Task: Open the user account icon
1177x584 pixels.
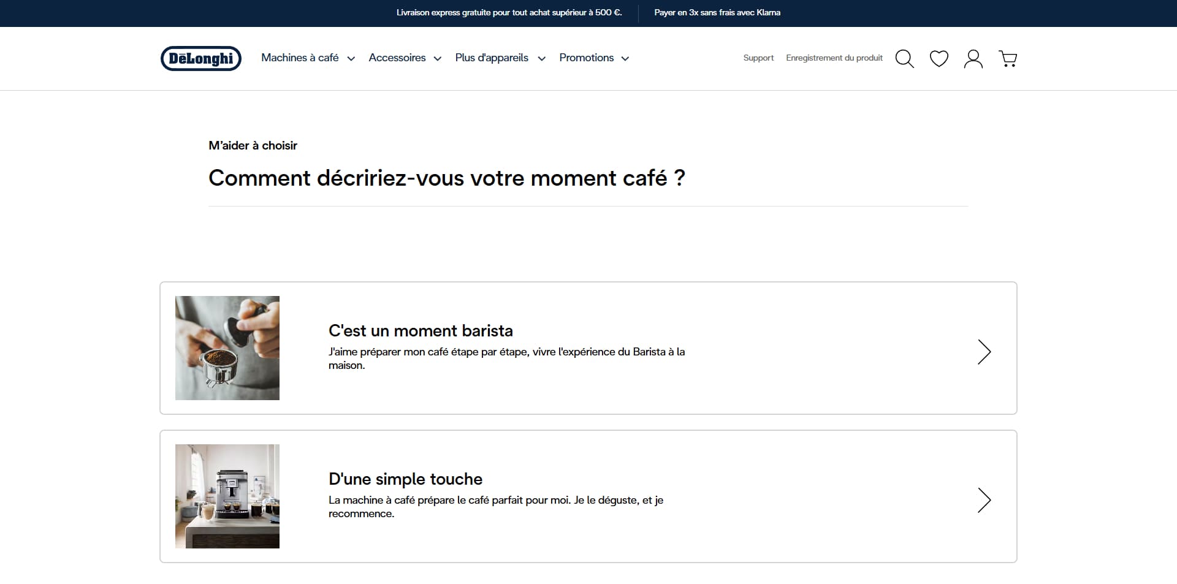Action: pyautogui.click(x=973, y=59)
